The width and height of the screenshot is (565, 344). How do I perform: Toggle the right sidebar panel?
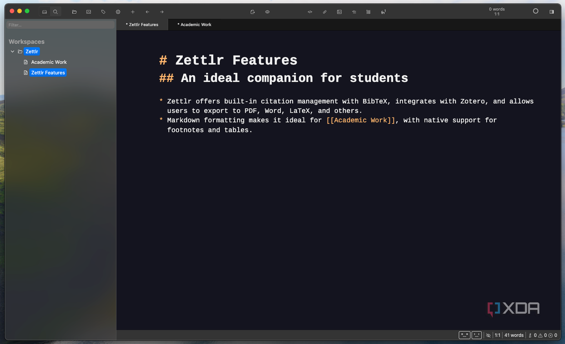552,12
